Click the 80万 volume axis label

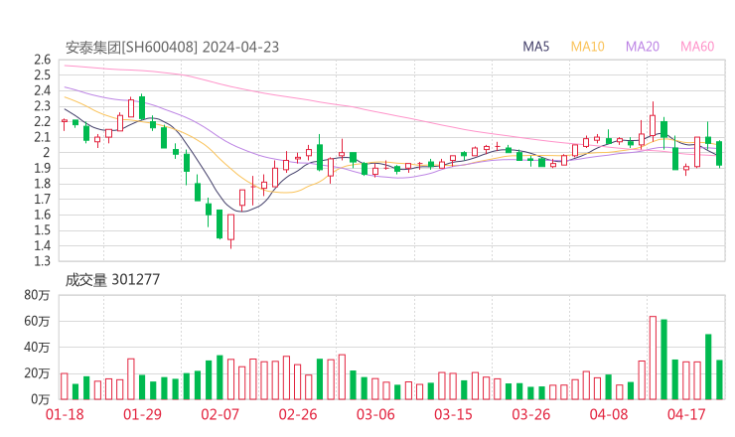pyautogui.click(x=37, y=295)
